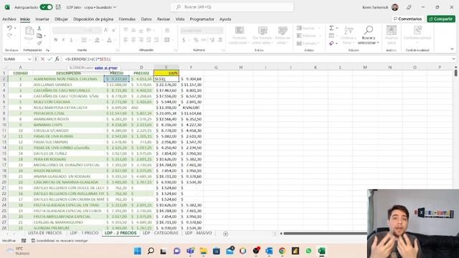Click the Redo arrow icon
The width and height of the screenshot is (459, 258).
tap(9, 35)
